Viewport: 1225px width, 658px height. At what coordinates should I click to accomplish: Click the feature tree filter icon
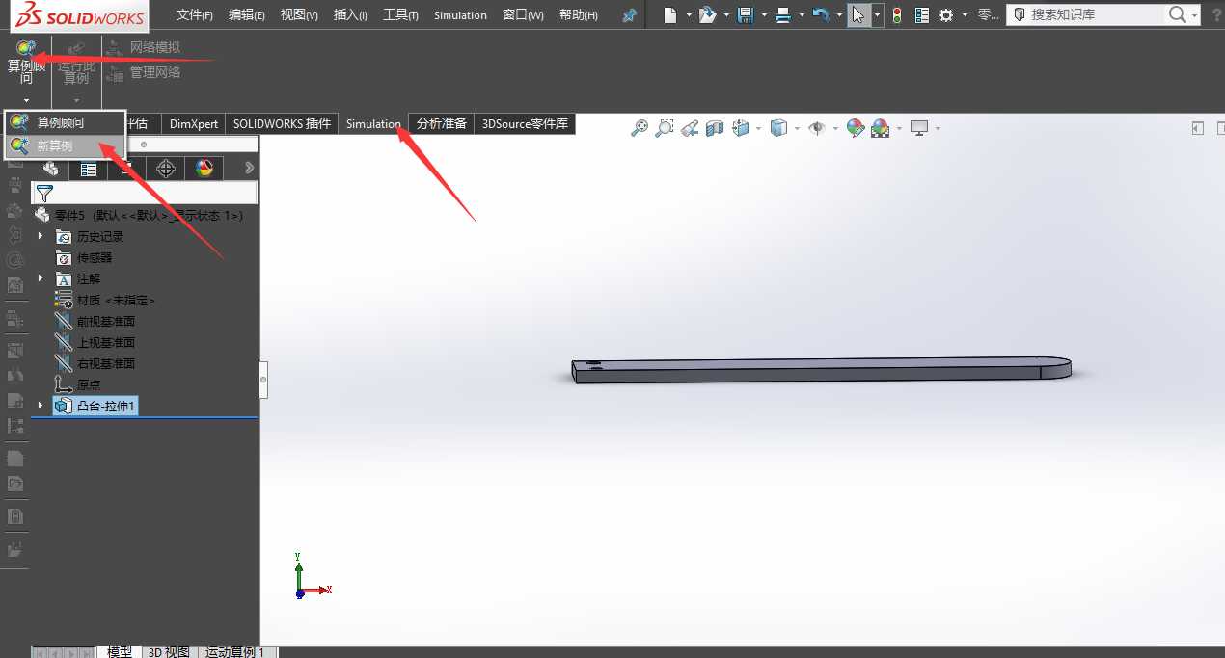tap(44, 194)
